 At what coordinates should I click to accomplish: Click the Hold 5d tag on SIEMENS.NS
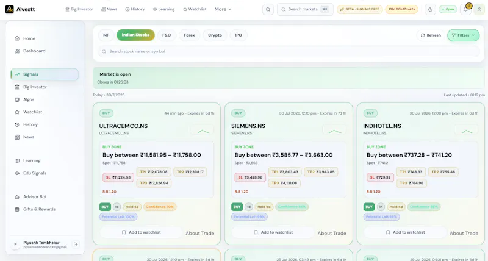pos(264,207)
